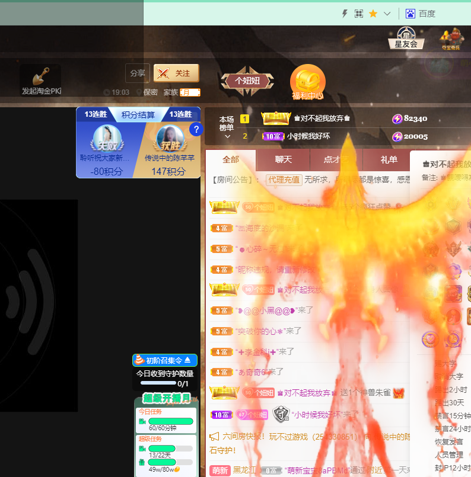Open rank 2 user 小时候我好坏
Viewport: 471px width, 477px height.
click(x=308, y=136)
